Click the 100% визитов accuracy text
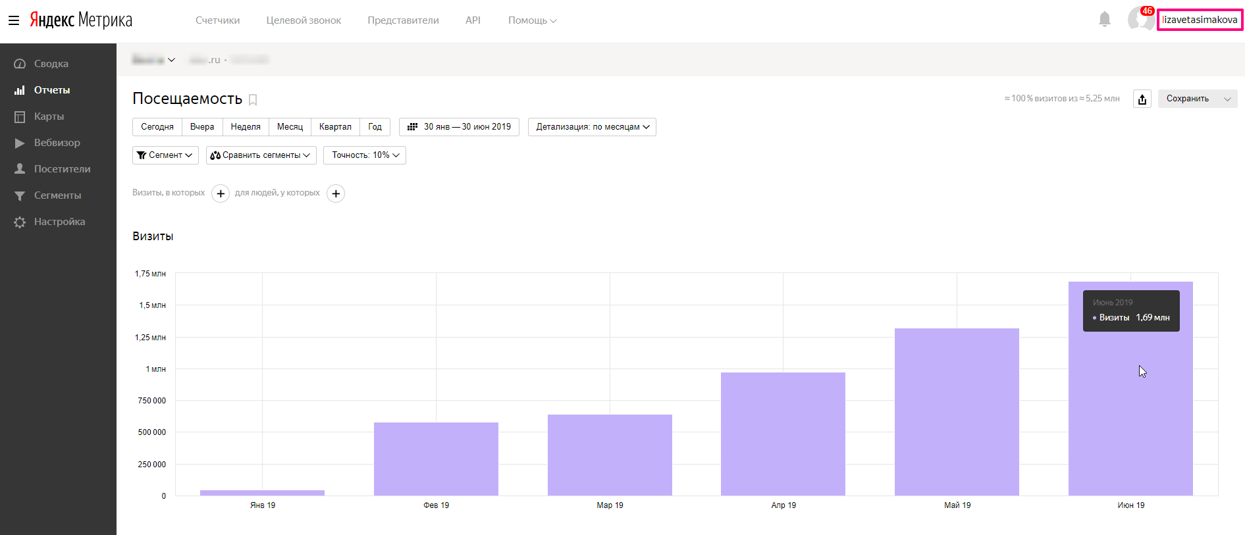The width and height of the screenshot is (1245, 535). [1061, 99]
